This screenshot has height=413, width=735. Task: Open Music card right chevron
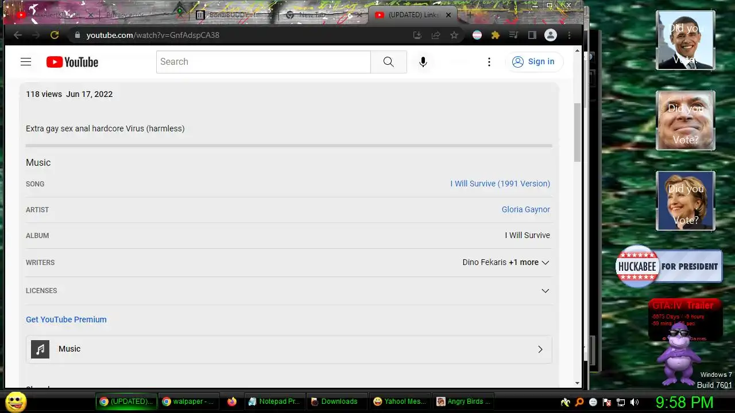[540, 349]
